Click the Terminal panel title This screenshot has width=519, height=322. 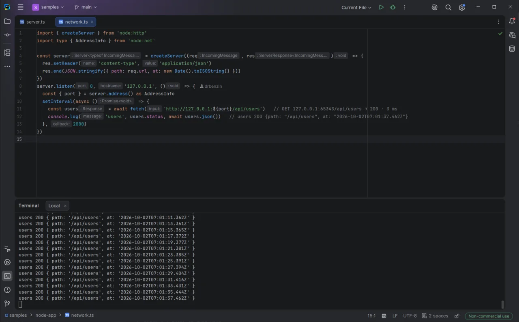point(28,205)
